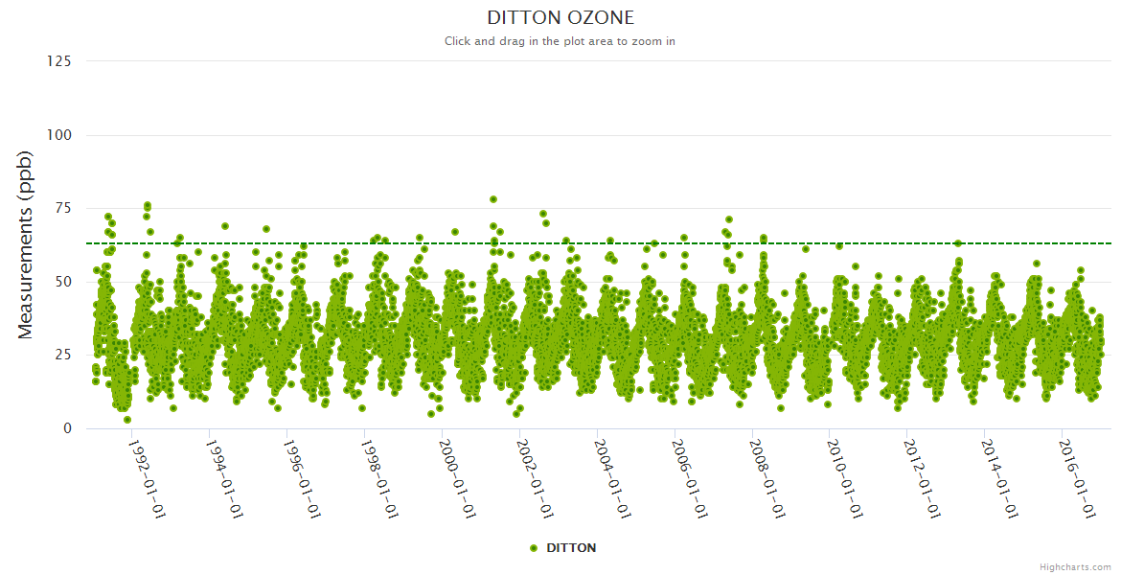Open the Highcharts.com credits link

click(1075, 567)
